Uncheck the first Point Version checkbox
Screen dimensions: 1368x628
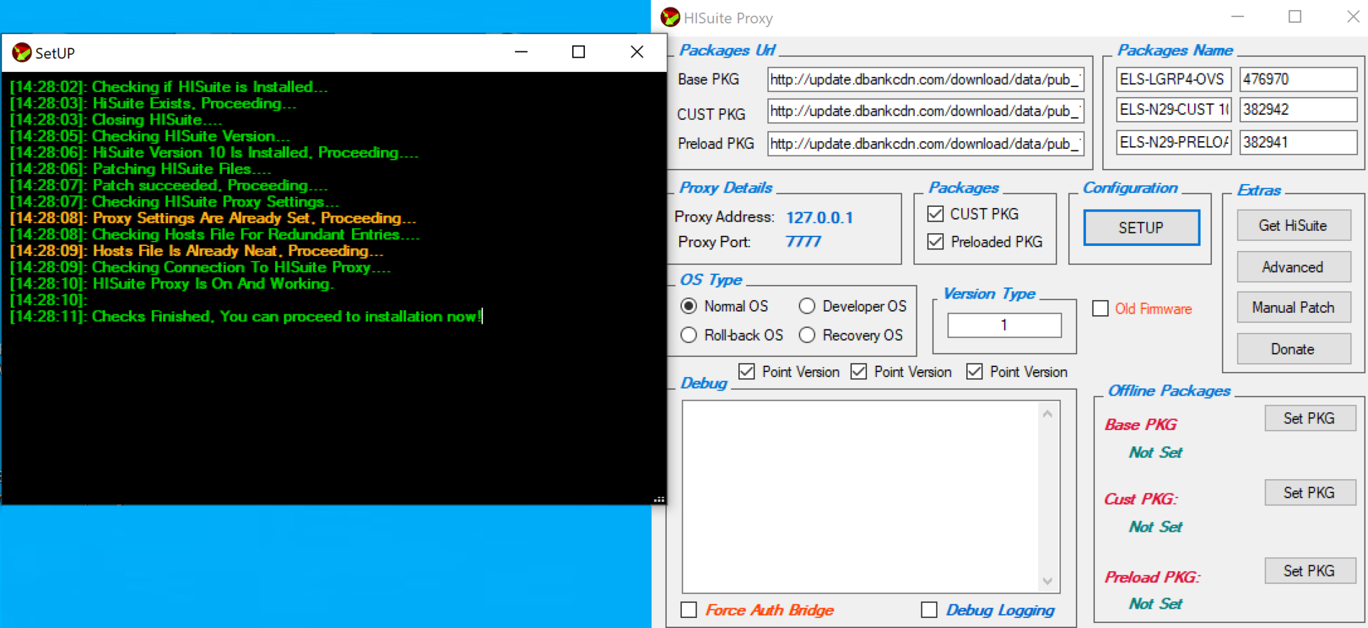tap(746, 371)
